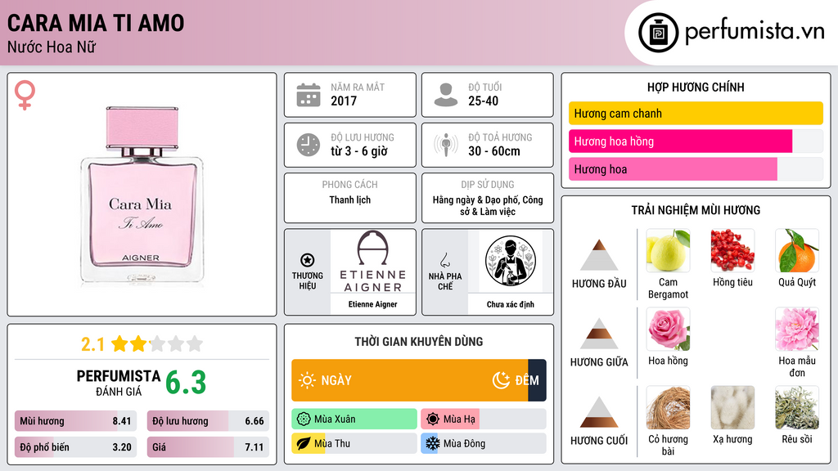
Task: Click the longevity value từ 3 - 6 giờ
Action: pyautogui.click(x=359, y=151)
